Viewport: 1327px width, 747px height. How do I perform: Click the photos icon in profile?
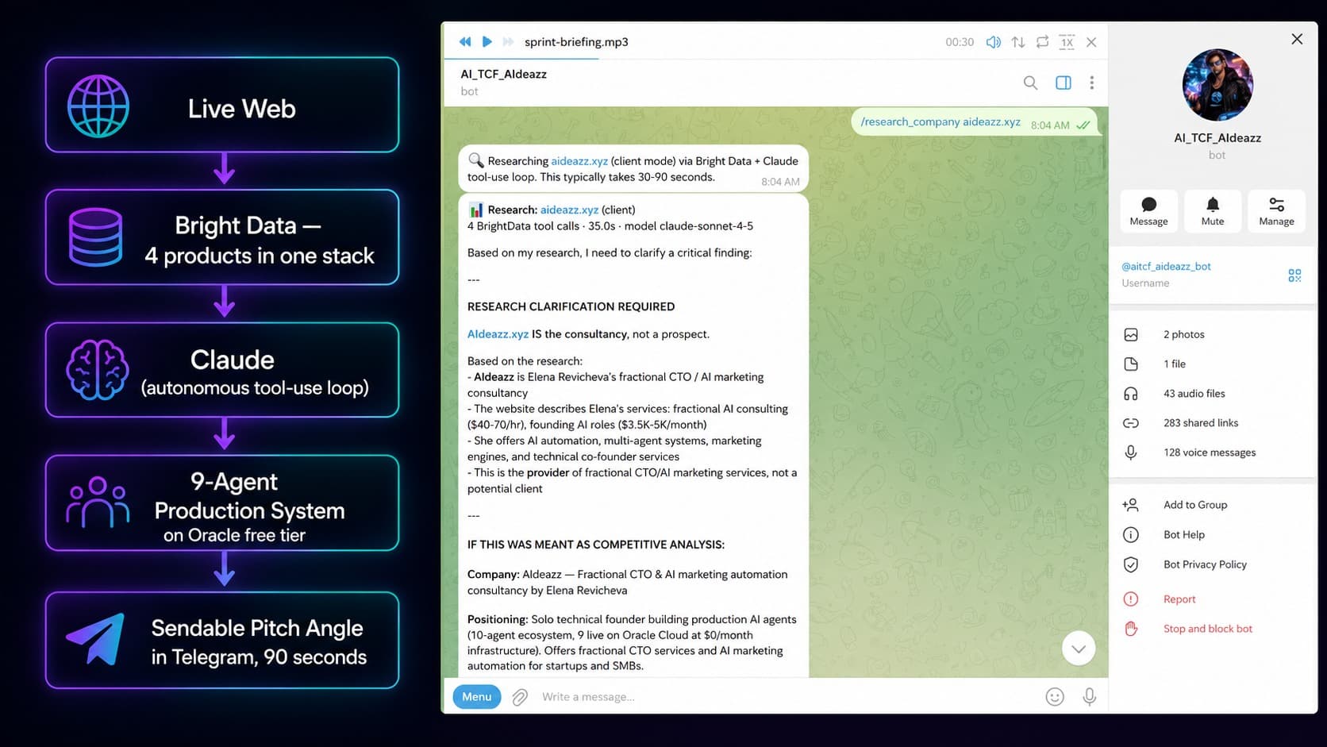coord(1131,334)
